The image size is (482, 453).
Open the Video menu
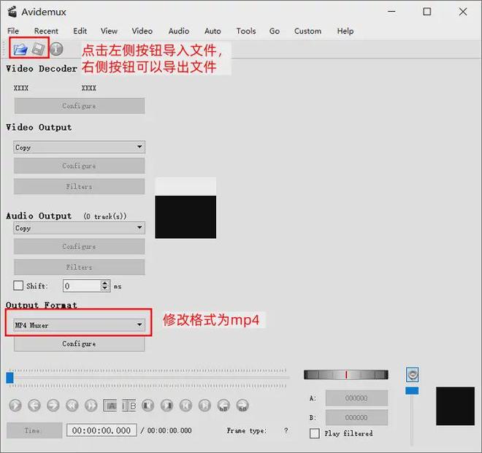coord(142,31)
